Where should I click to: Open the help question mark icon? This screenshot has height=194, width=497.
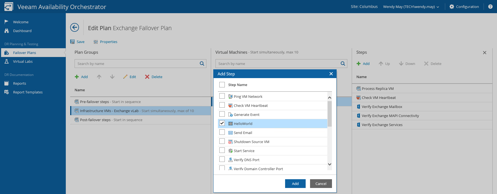coord(490,7)
